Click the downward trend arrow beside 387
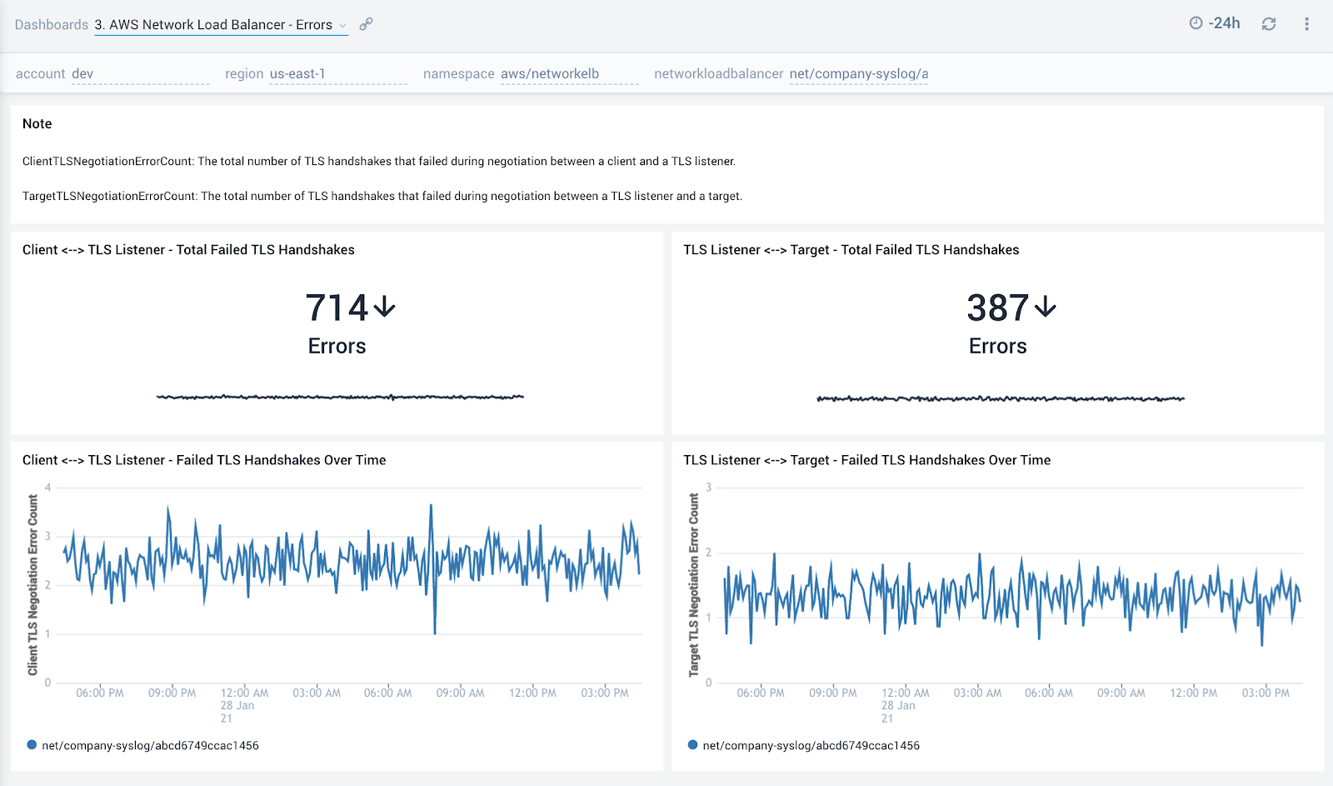1333x786 pixels. 1046,308
